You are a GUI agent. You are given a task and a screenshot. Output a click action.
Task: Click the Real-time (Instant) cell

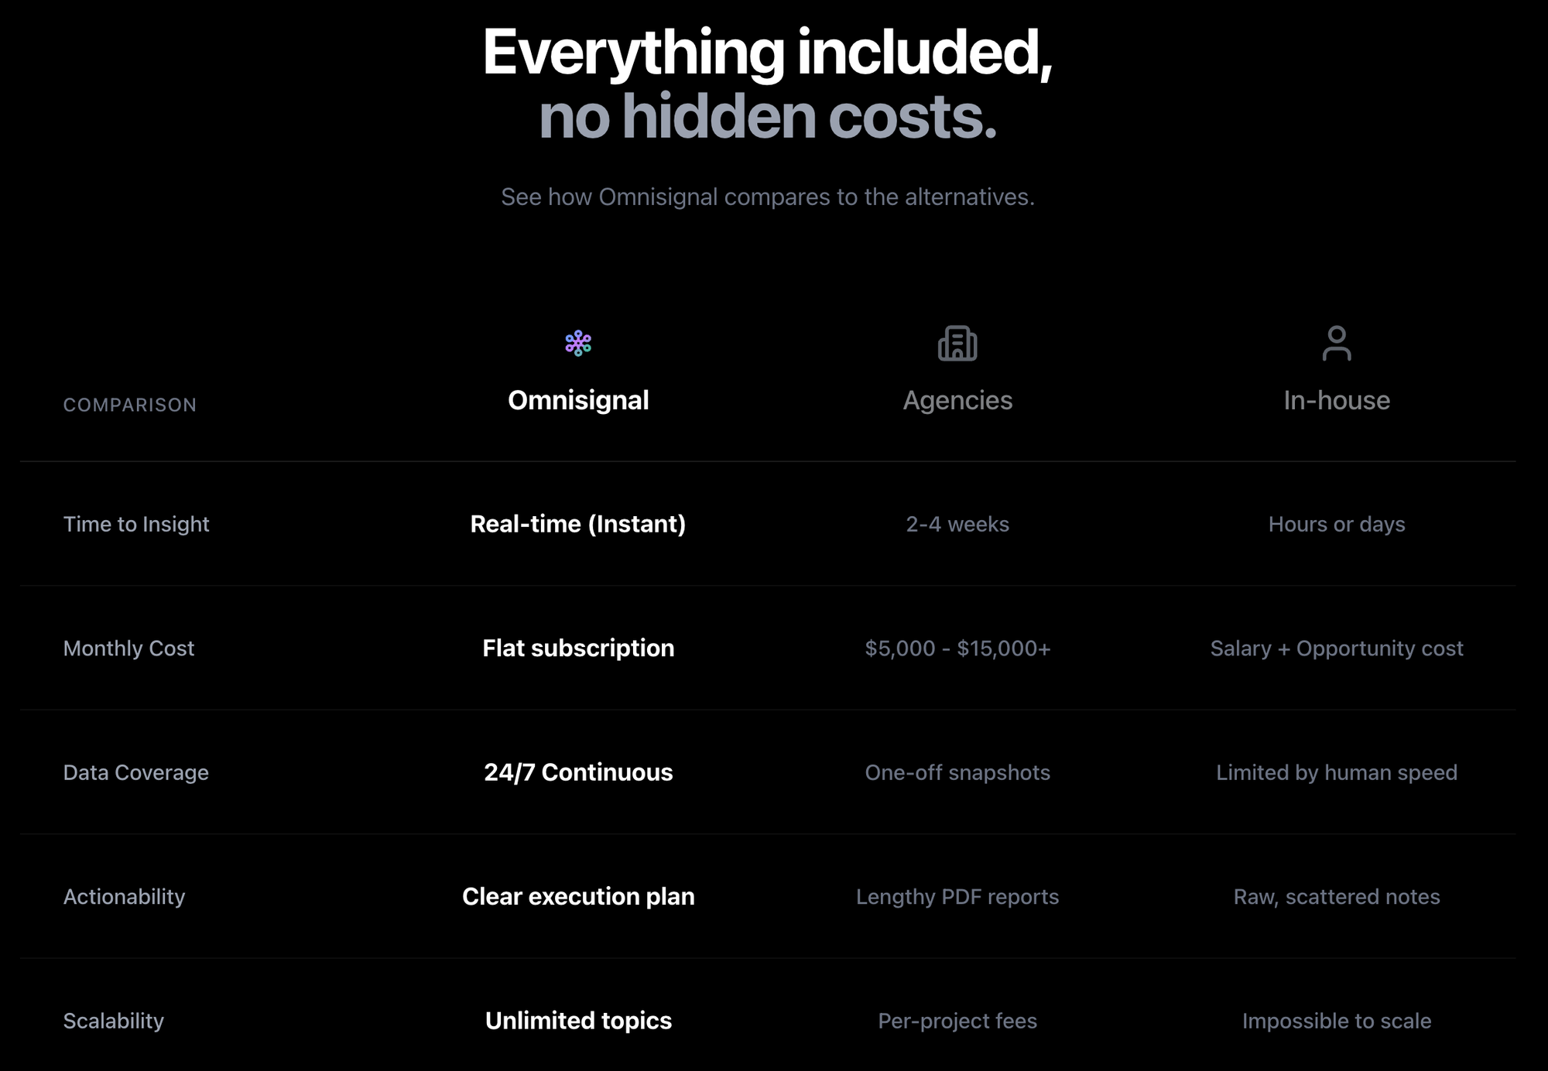pos(578,524)
